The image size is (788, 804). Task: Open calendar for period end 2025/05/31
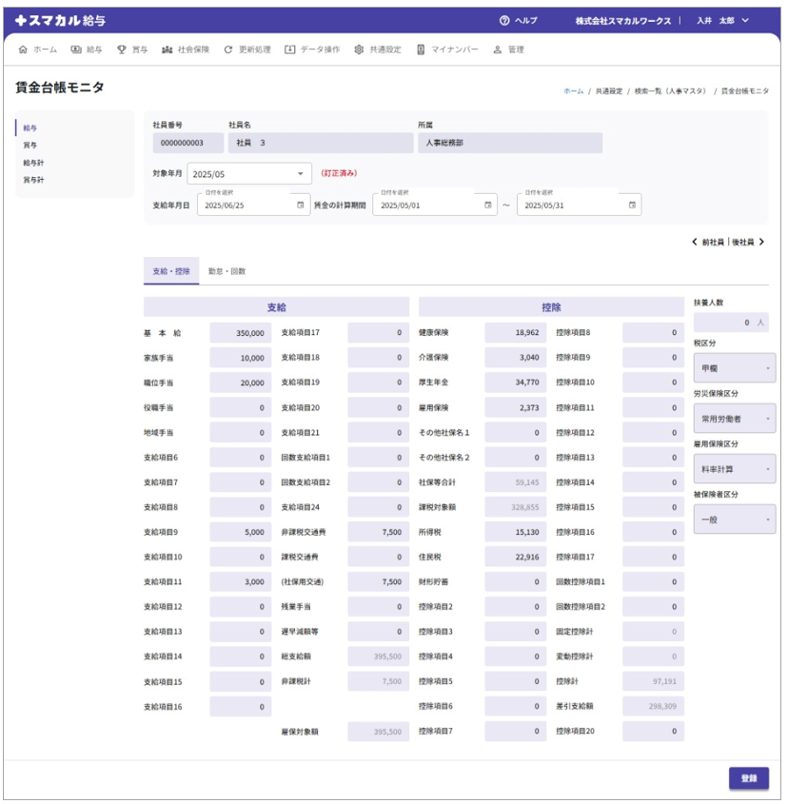(632, 205)
